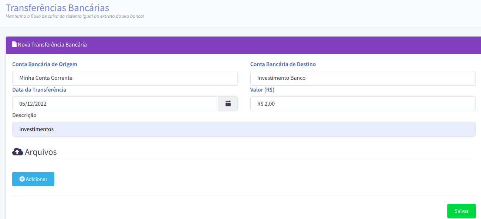Click the Descrição label
The width and height of the screenshot is (481, 219).
click(x=24, y=115)
